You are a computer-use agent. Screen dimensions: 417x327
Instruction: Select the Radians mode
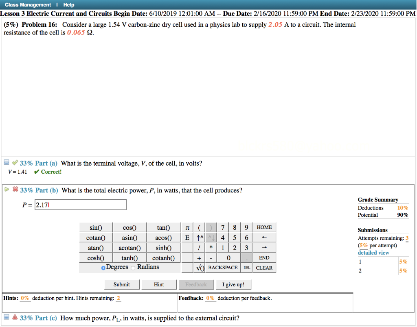pyautogui.click(x=134, y=267)
